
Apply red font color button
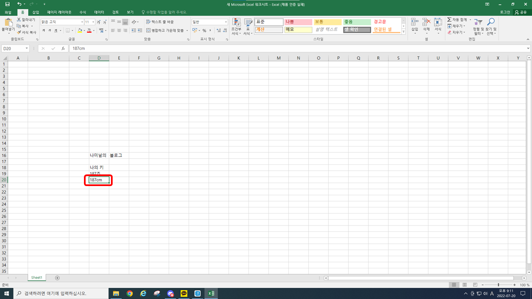click(x=89, y=30)
